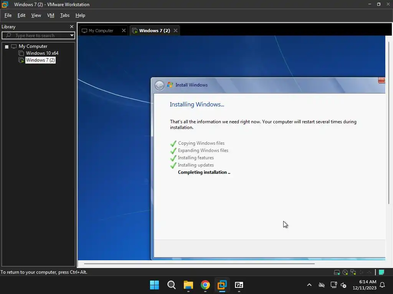393x294 pixels.
Task: Click the Library search field
Action: click(x=38, y=36)
